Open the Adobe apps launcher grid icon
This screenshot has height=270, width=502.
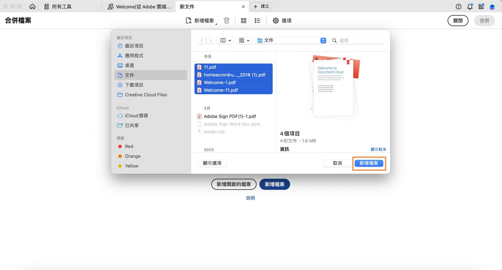tap(481, 7)
